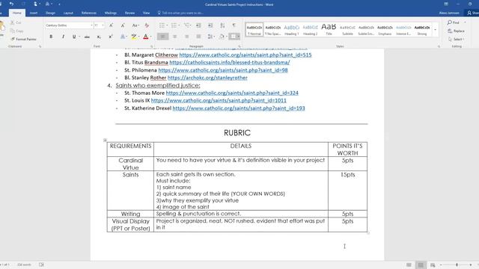
Task: Expand the Styles gallery
Action: coord(436,30)
